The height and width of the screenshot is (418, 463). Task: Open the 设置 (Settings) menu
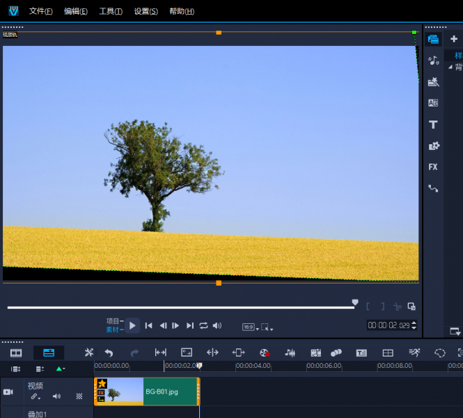(146, 11)
